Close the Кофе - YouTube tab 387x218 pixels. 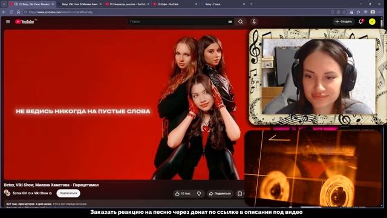coord(196,4)
